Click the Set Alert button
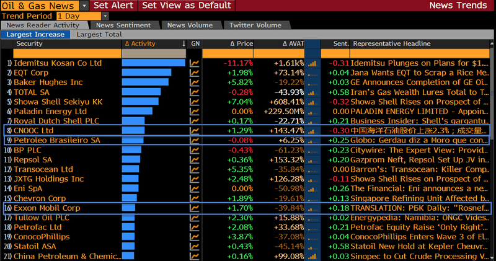The image size is (496, 261). (113, 6)
